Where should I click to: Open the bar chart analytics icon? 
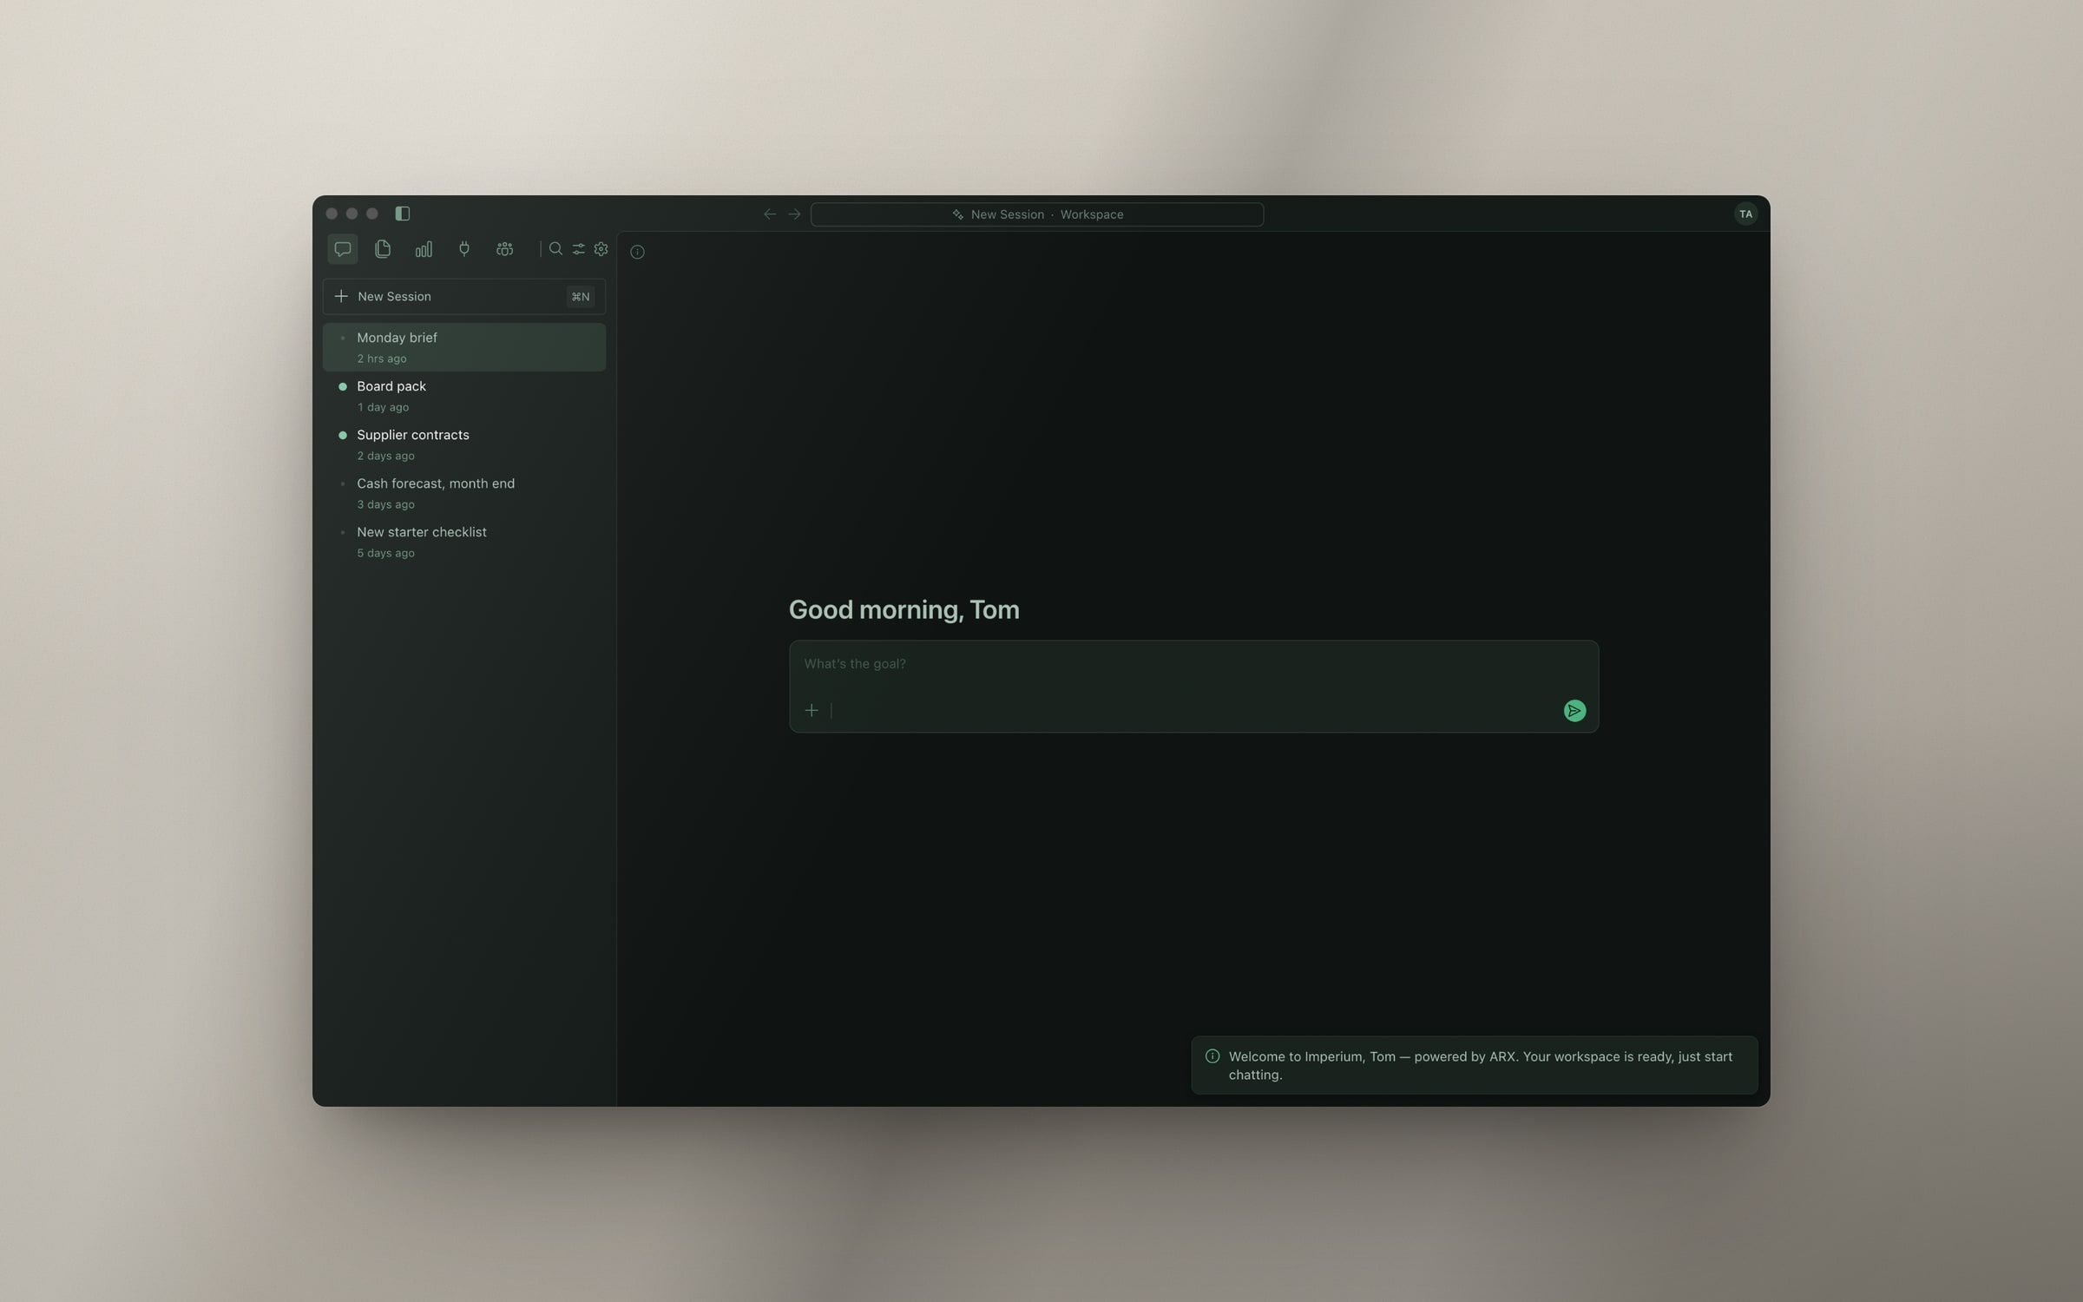tap(424, 249)
